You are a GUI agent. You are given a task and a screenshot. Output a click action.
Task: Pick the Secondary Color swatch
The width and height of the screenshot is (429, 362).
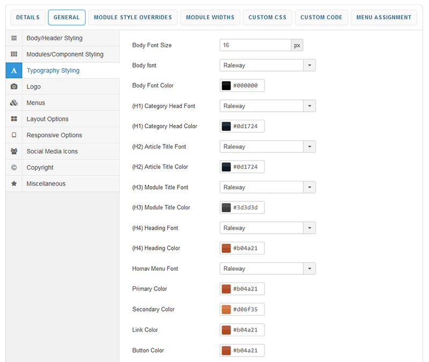coord(226,309)
